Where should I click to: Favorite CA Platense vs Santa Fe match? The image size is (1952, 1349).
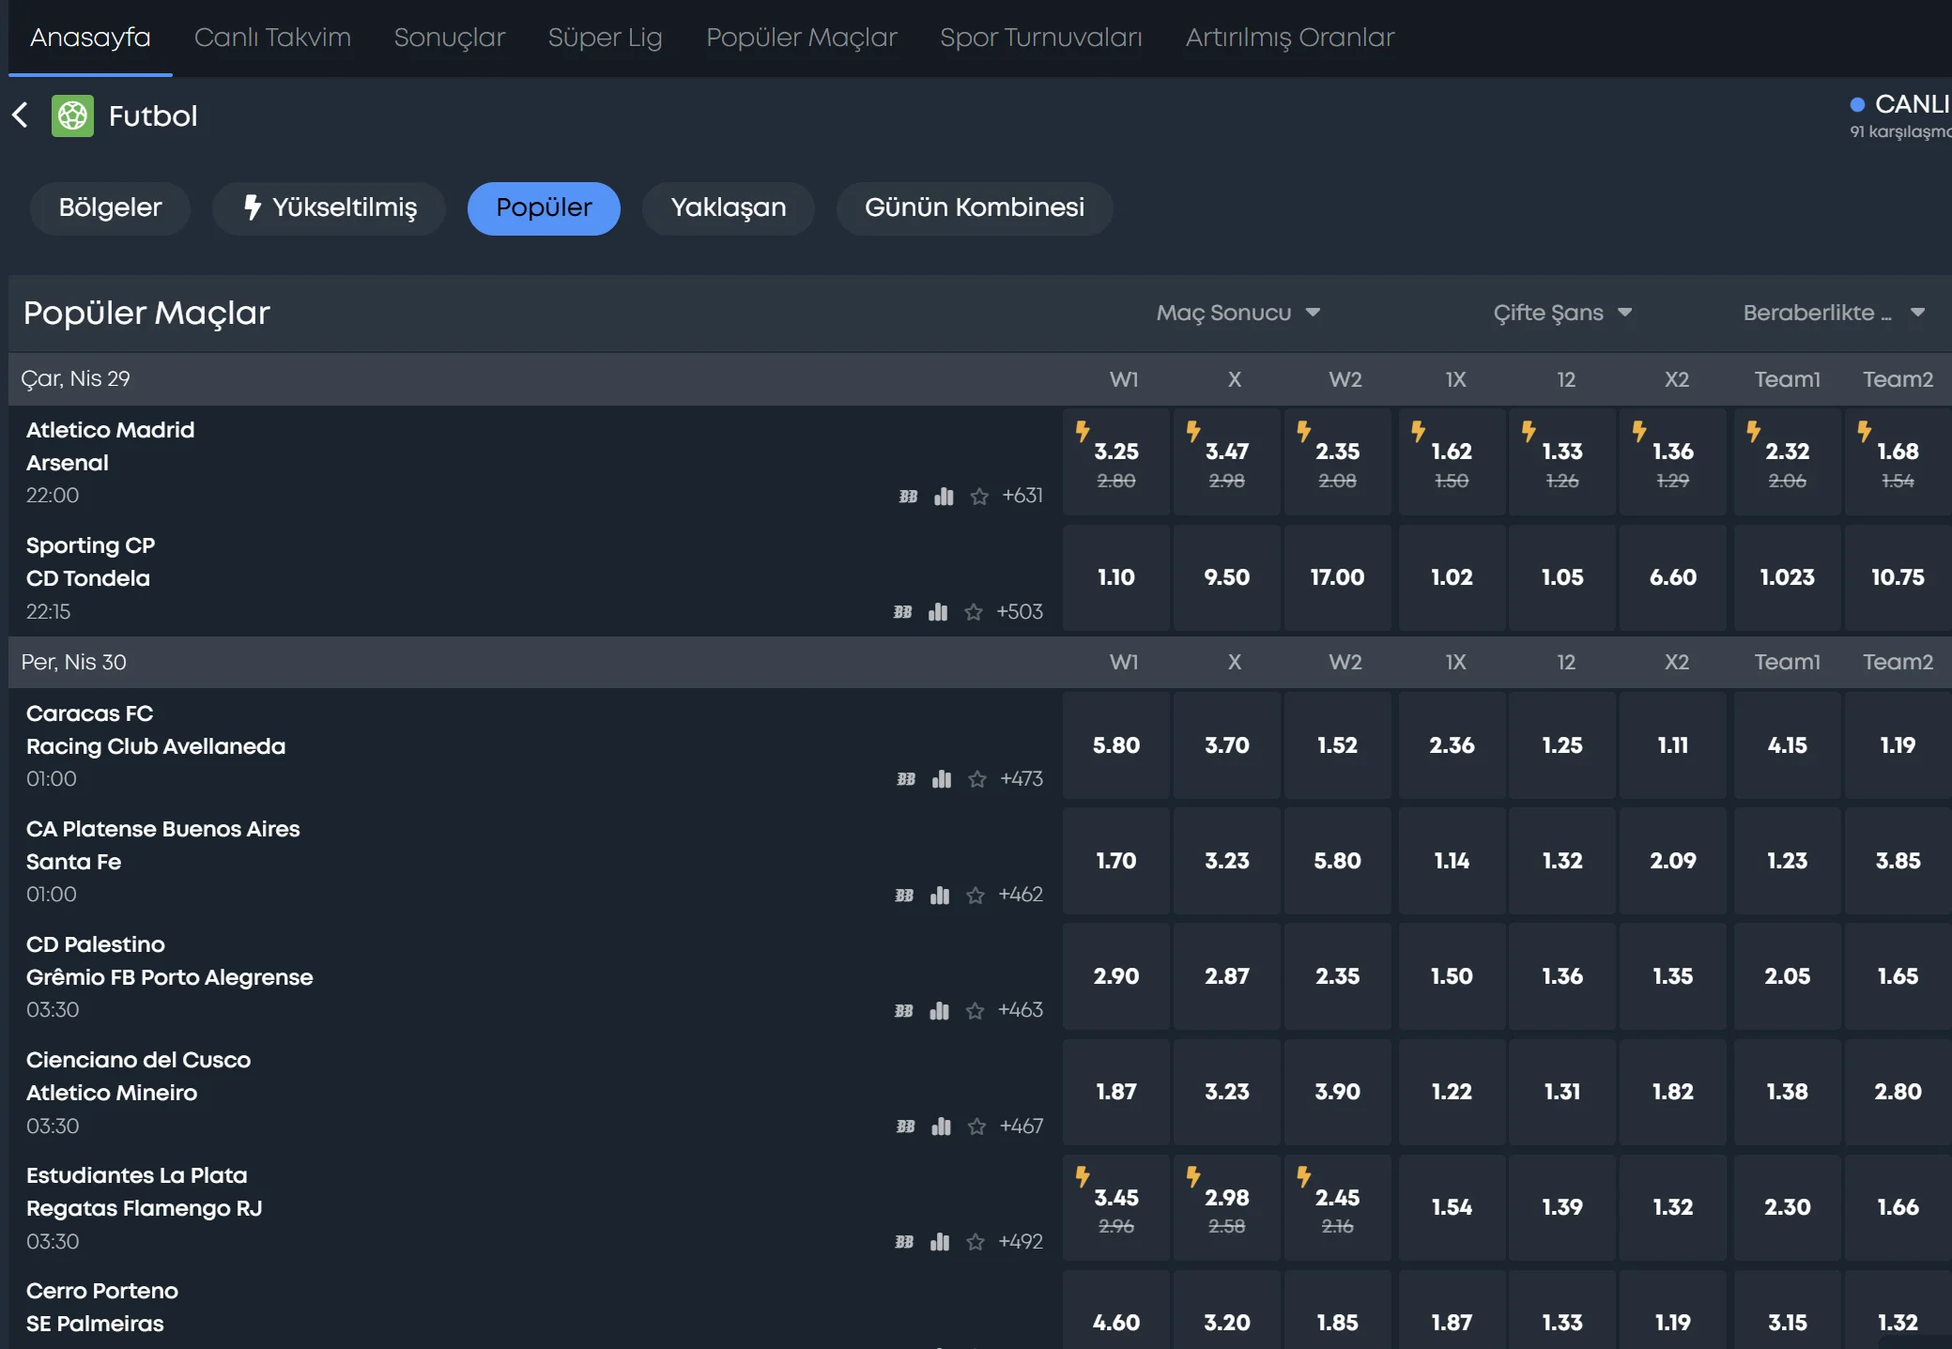coord(976,895)
